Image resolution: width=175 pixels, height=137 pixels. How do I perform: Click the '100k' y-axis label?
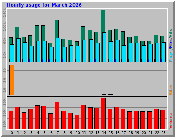click(x=4, y=27)
